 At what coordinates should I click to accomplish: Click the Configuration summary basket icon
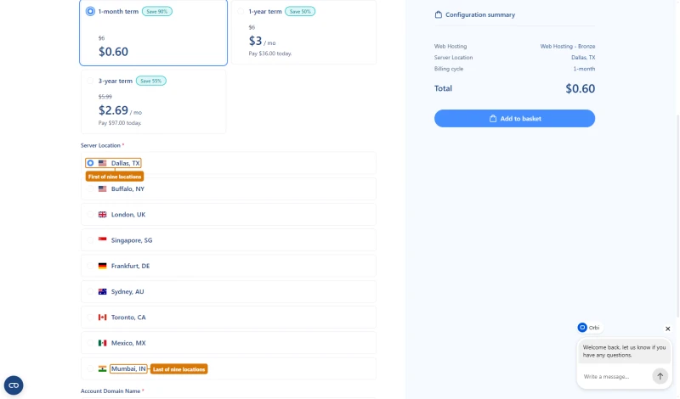point(438,14)
